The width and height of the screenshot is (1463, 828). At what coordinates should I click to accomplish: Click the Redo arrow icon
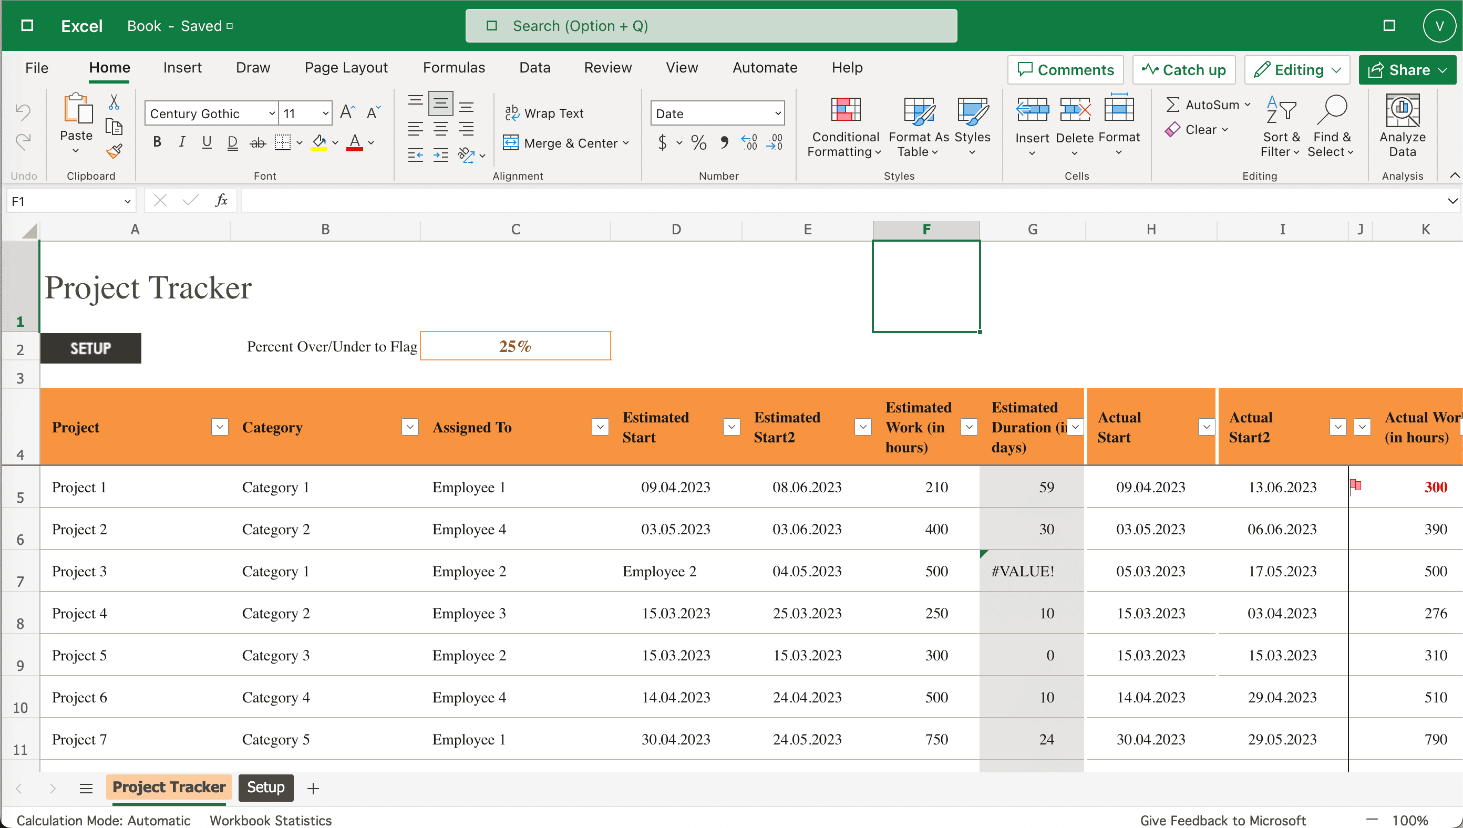(23, 141)
